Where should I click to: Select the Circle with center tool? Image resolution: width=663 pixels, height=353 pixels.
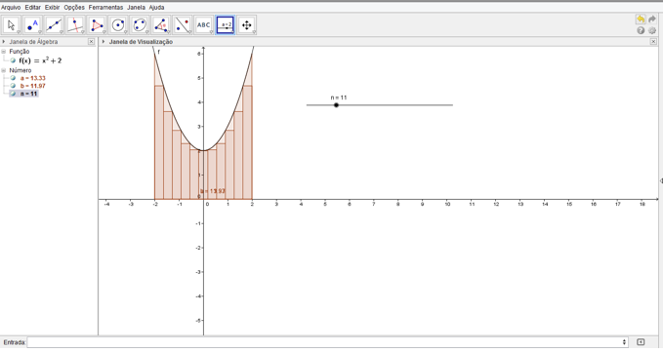[x=118, y=25]
